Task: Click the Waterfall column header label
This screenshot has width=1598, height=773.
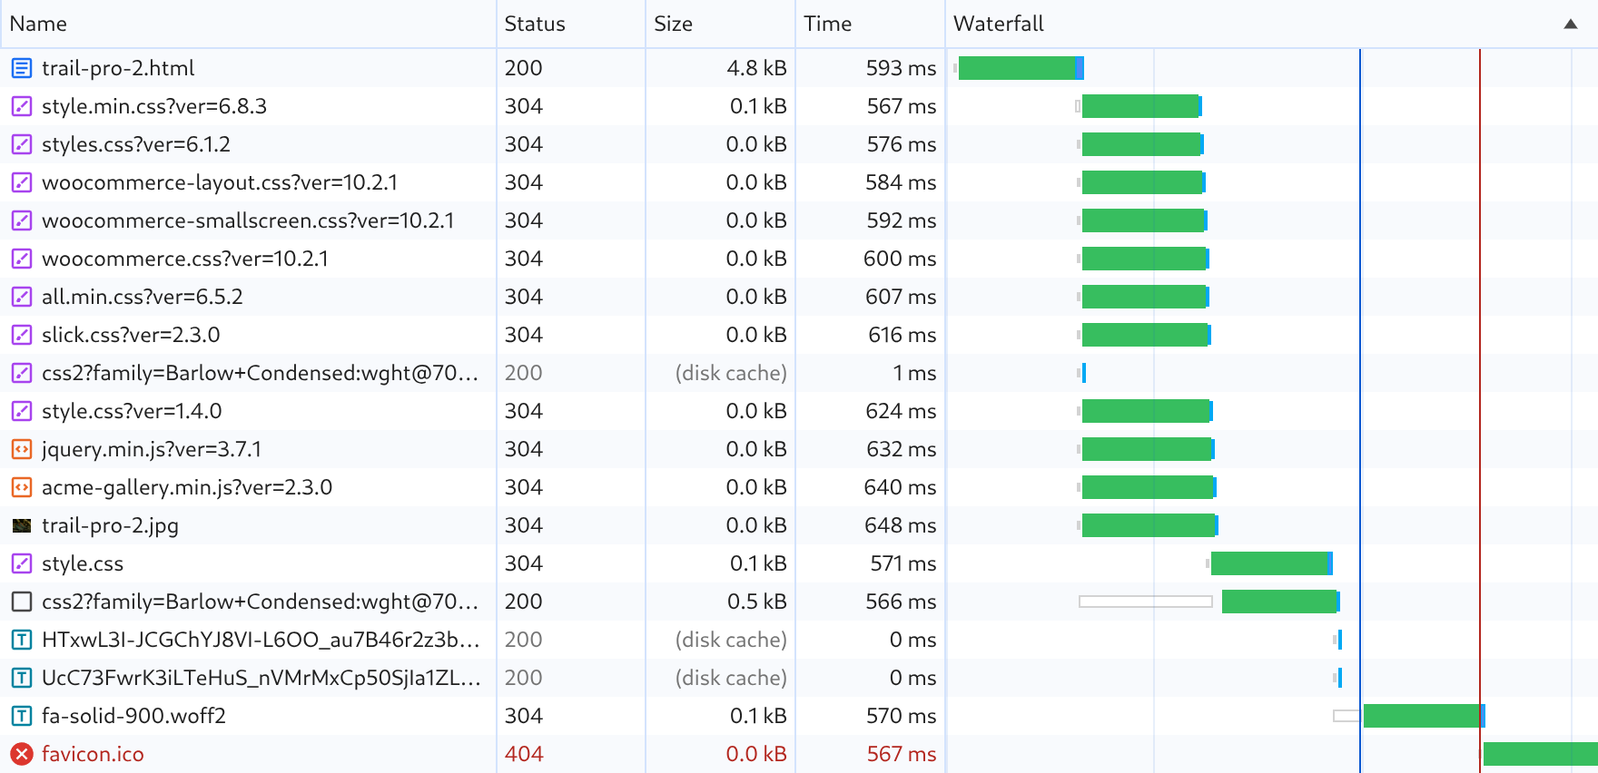Action: click(x=999, y=24)
